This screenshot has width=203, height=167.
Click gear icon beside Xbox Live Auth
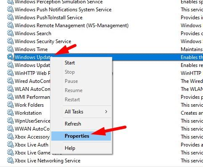point(10,145)
